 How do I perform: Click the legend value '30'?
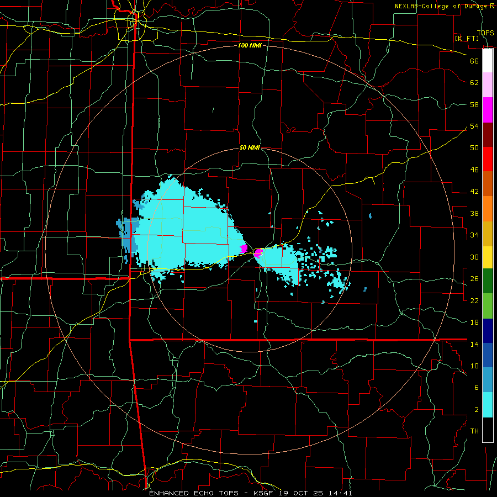point(474,257)
